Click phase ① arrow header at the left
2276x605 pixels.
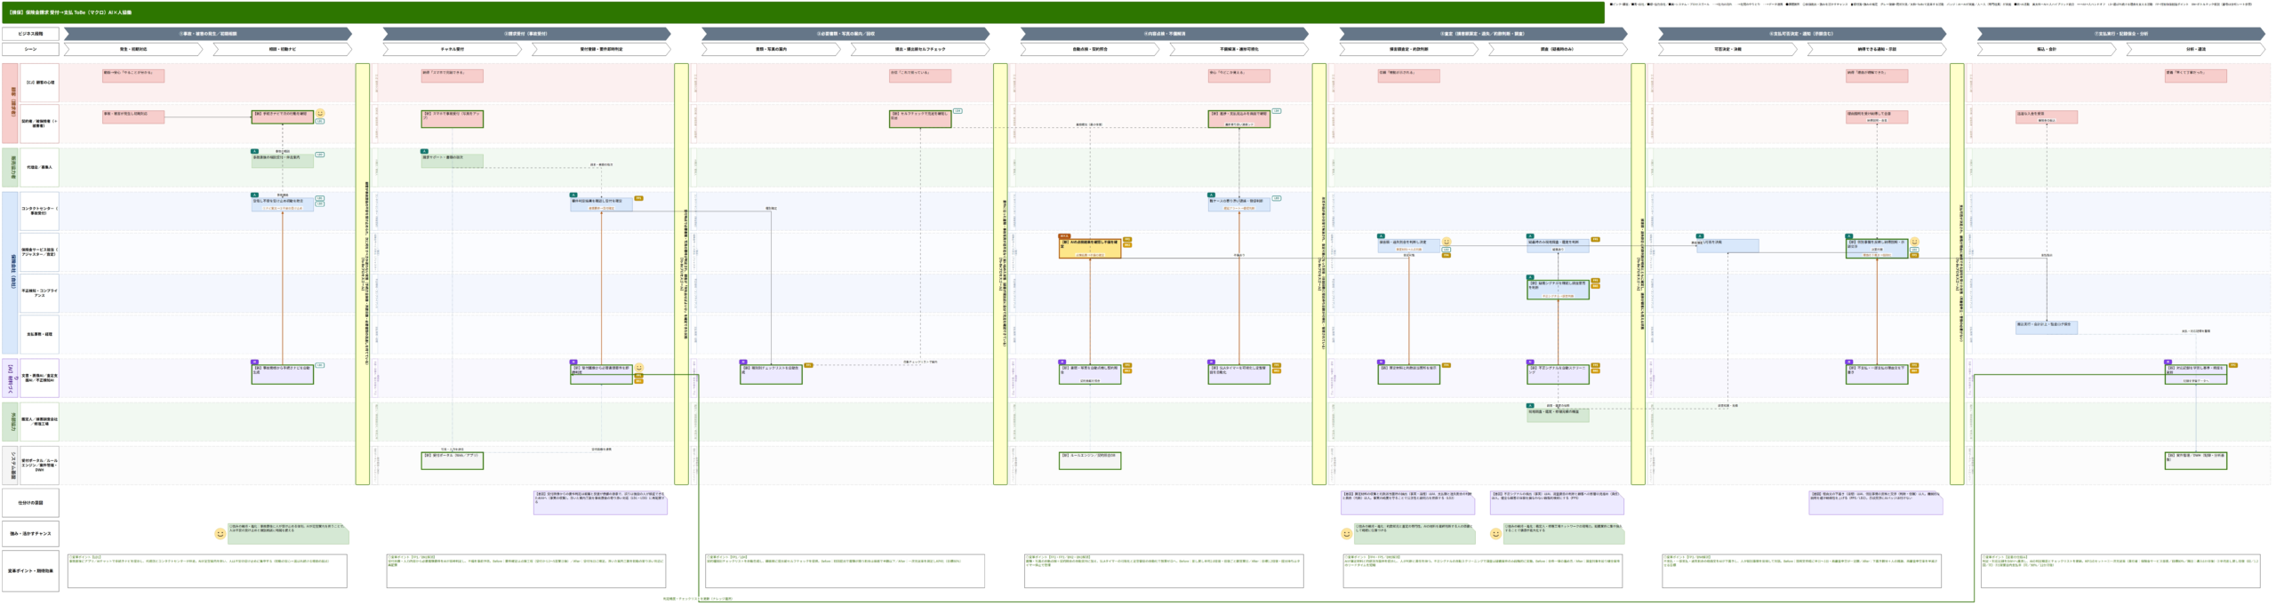point(208,34)
